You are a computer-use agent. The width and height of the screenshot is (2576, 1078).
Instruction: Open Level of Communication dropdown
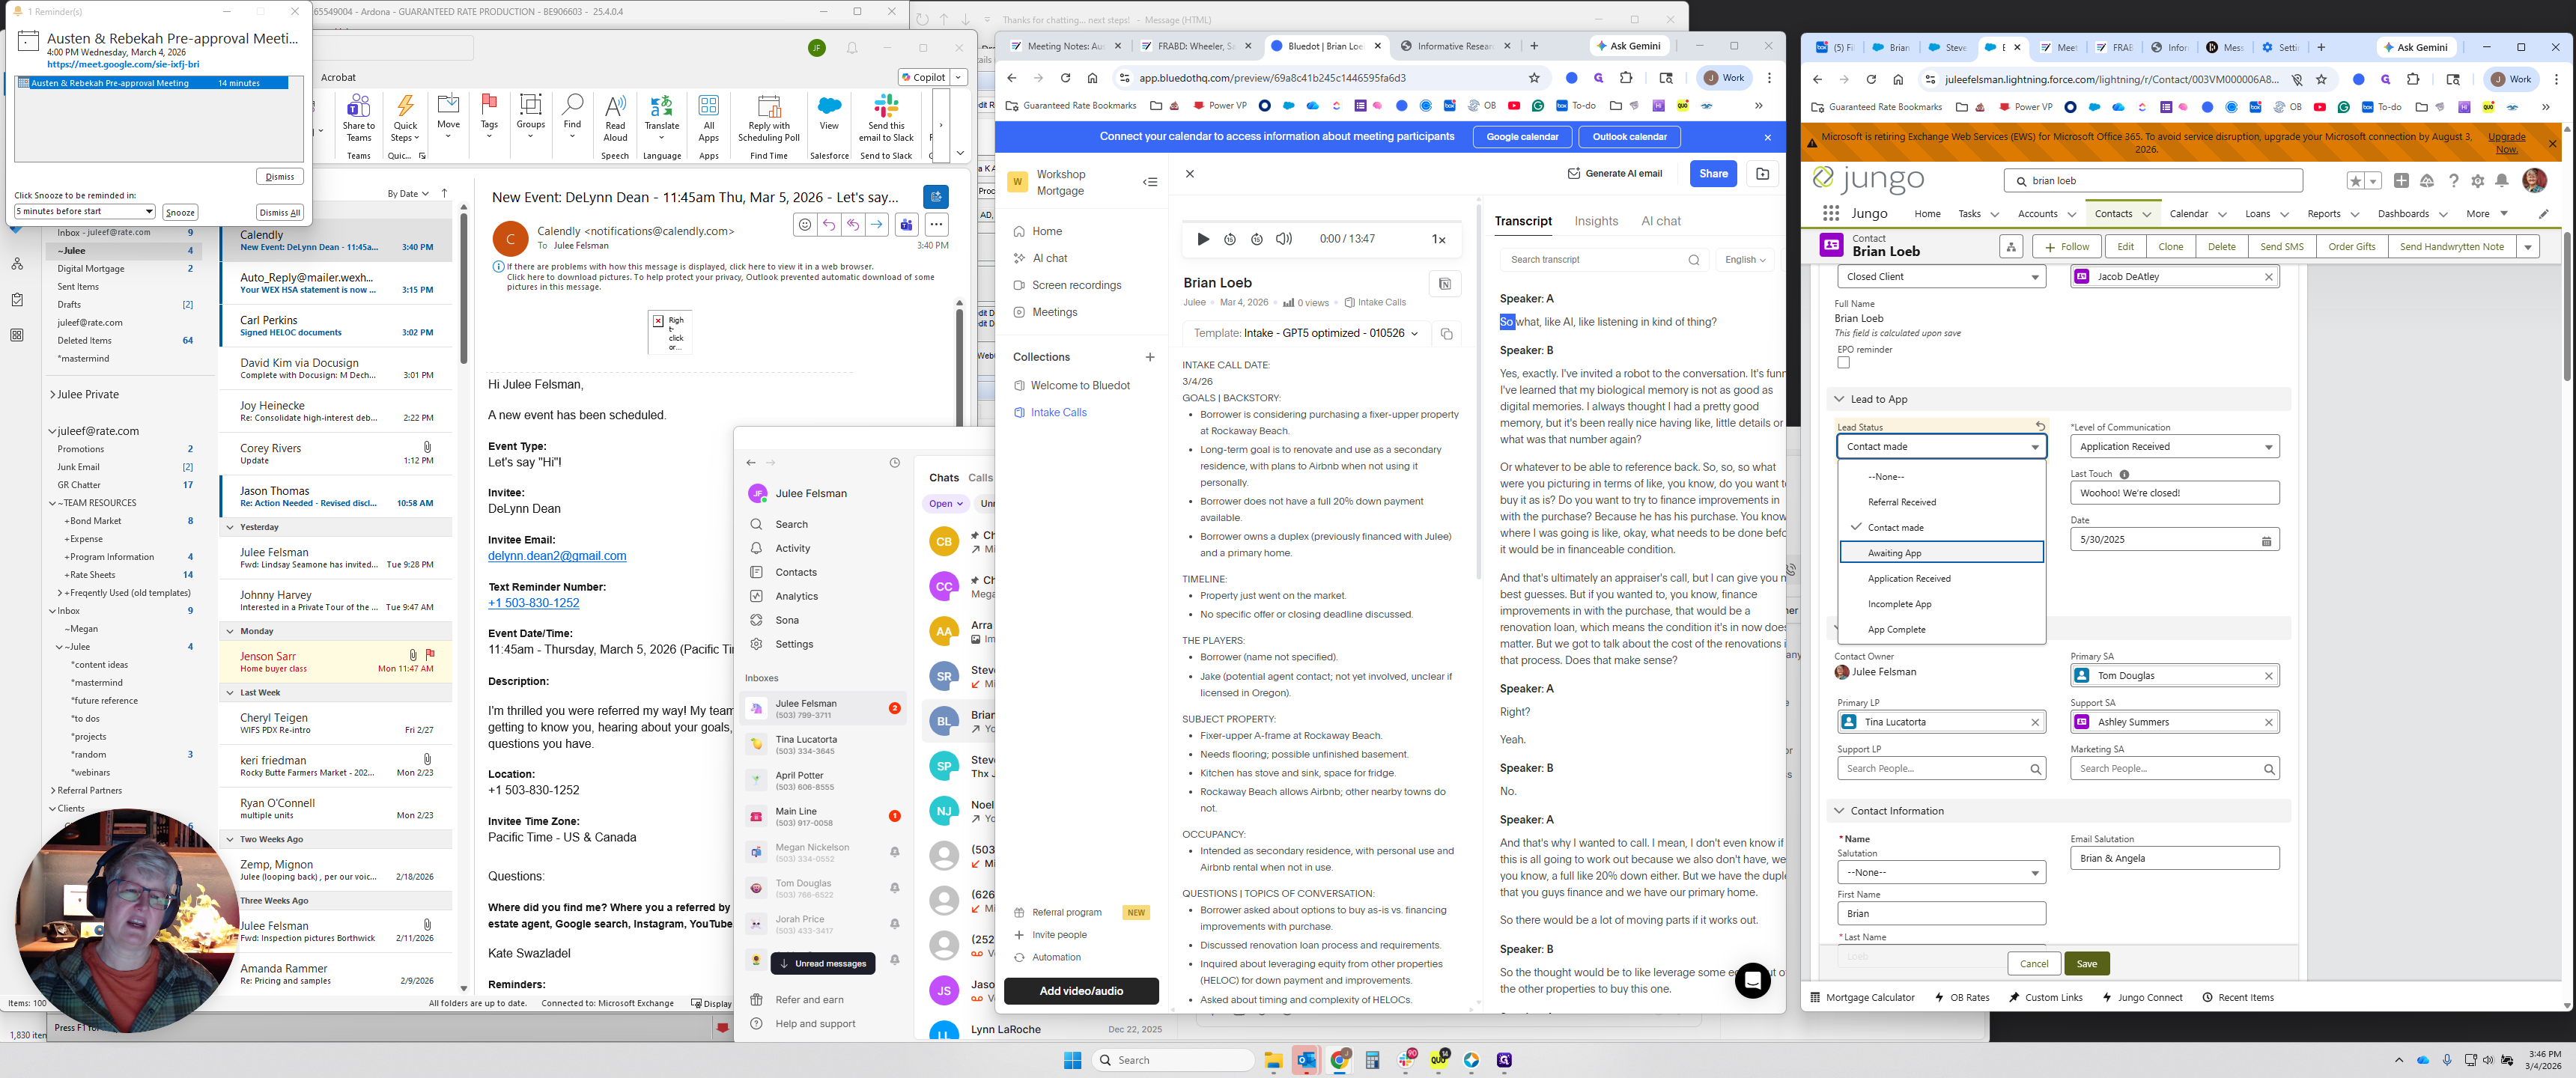pyautogui.click(x=2174, y=447)
